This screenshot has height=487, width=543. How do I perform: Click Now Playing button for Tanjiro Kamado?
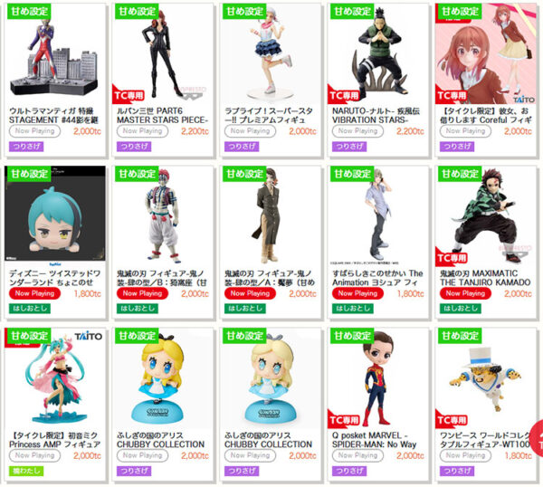465,293
